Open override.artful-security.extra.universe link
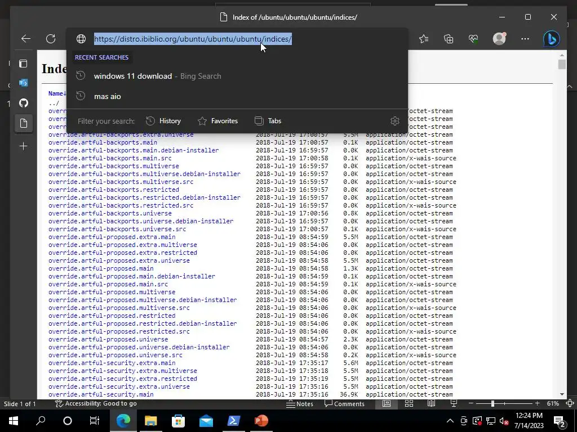This screenshot has width=577, height=432. pyautogui.click(x=119, y=386)
